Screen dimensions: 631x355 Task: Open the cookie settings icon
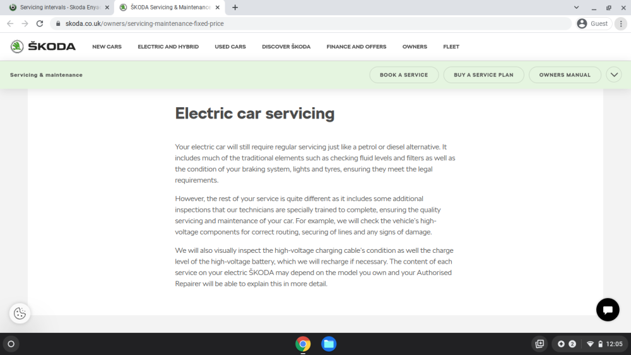(20, 313)
